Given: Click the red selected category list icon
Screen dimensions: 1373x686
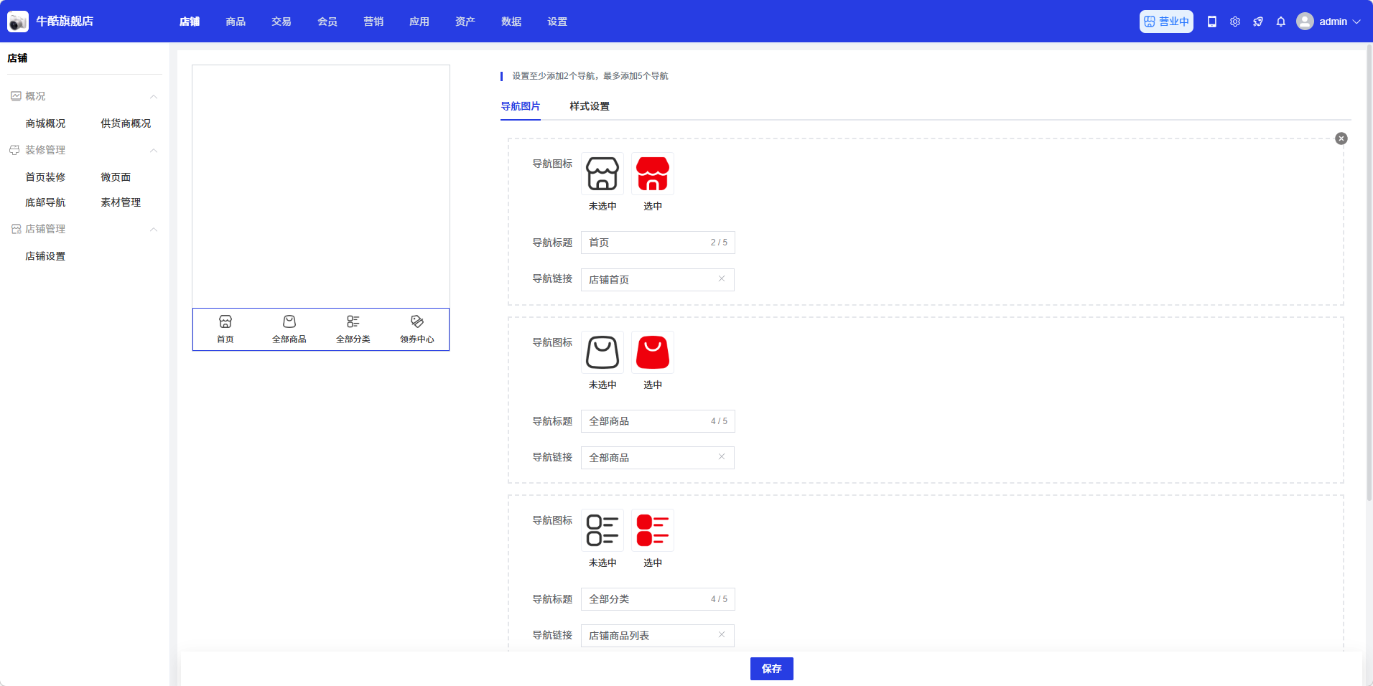Looking at the screenshot, I should pos(652,530).
